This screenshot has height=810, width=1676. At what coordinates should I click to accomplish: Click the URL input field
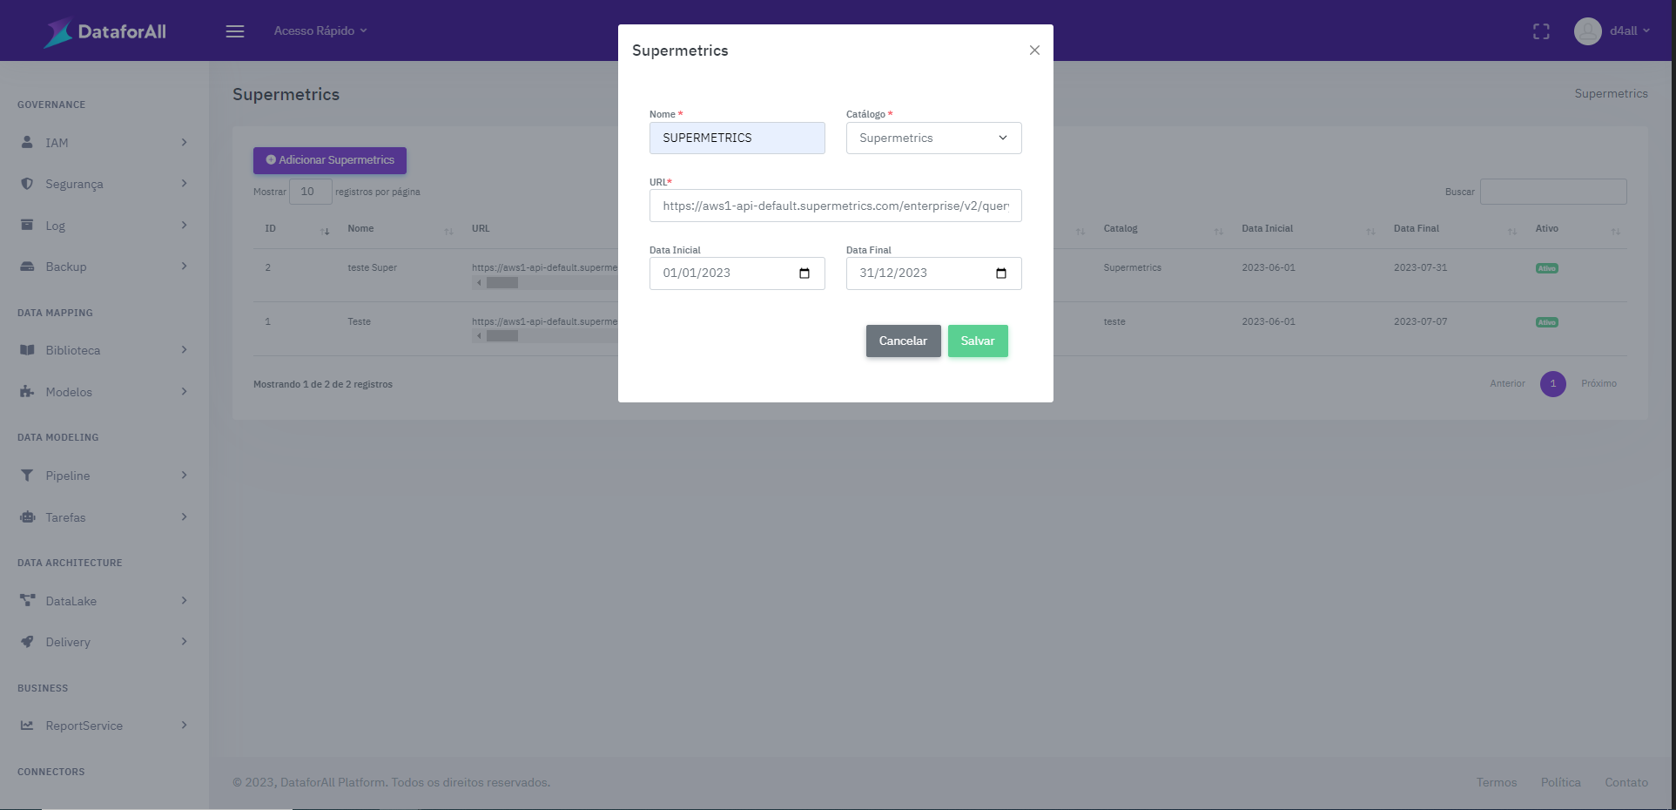click(x=835, y=206)
